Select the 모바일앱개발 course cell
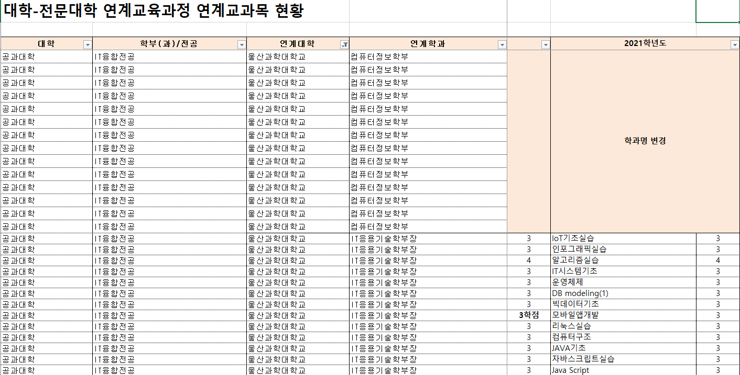740x375 pixels. click(x=623, y=315)
